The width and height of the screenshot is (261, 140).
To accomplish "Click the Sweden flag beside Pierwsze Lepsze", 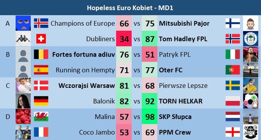I will click(233, 86).
